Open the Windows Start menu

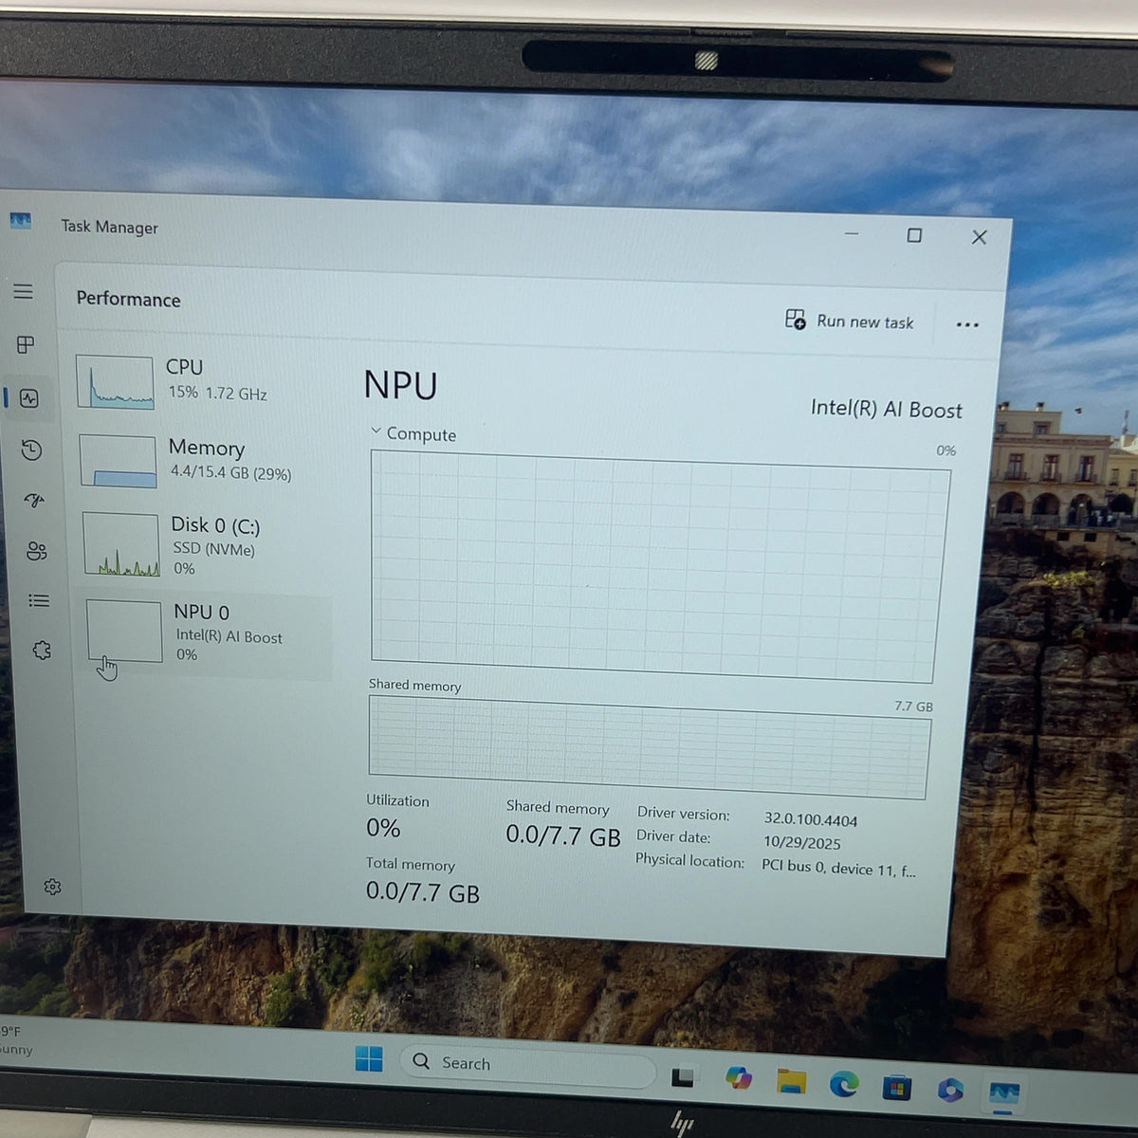click(369, 1058)
